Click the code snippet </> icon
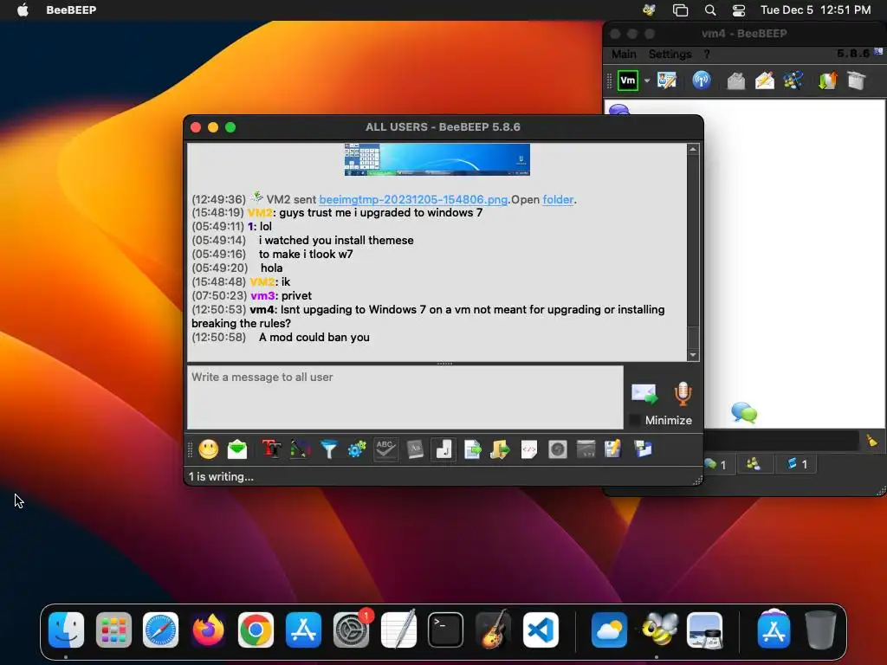 pyautogui.click(x=529, y=449)
